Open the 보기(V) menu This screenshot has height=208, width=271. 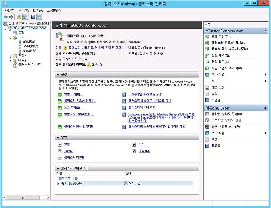click(38, 11)
